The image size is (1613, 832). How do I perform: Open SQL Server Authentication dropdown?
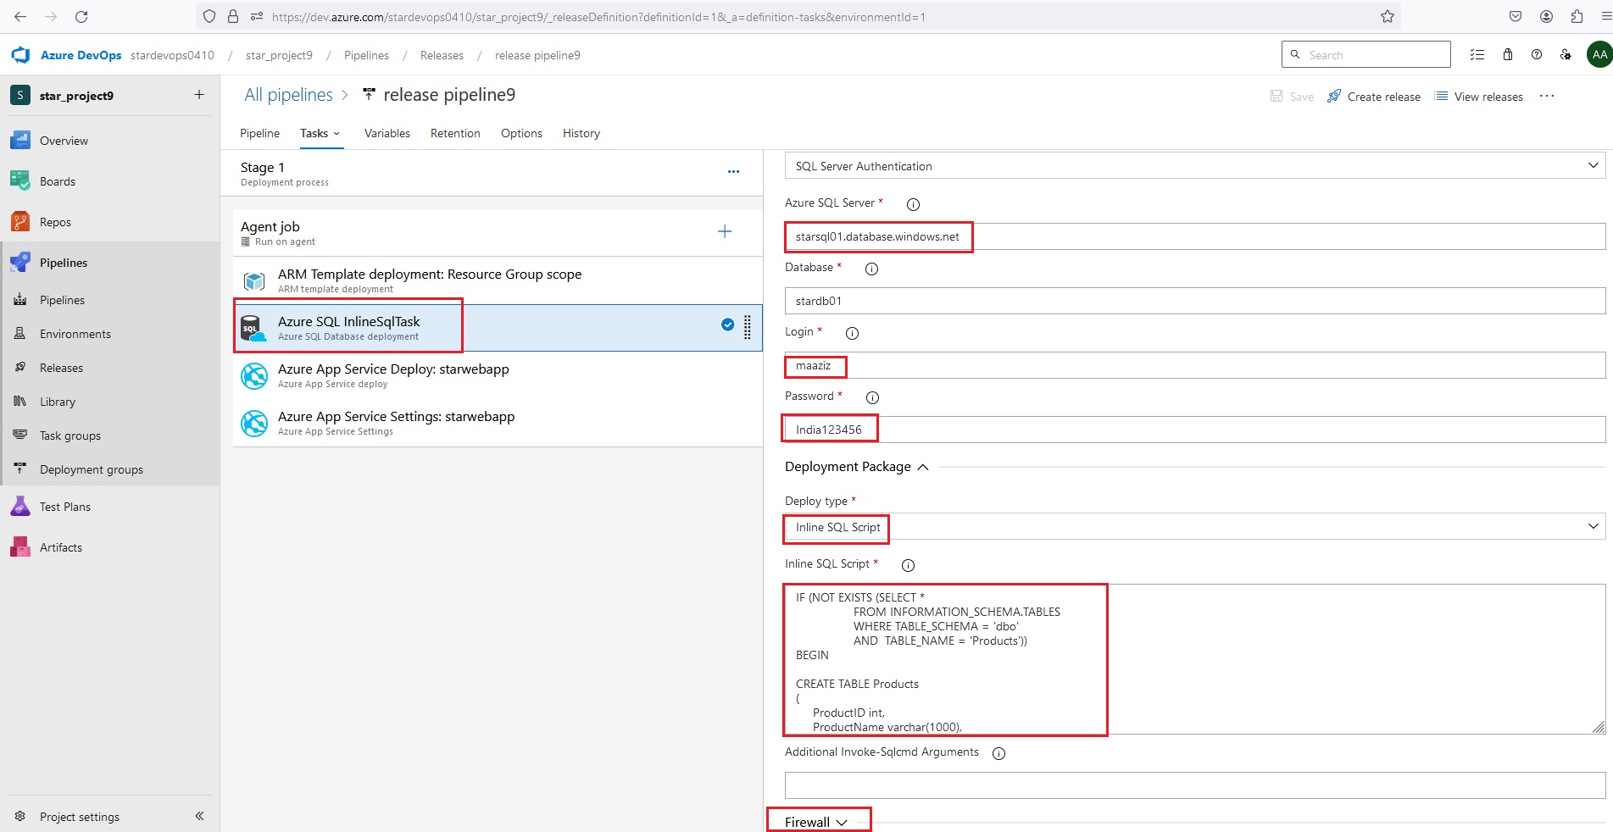click(1195, 166)
